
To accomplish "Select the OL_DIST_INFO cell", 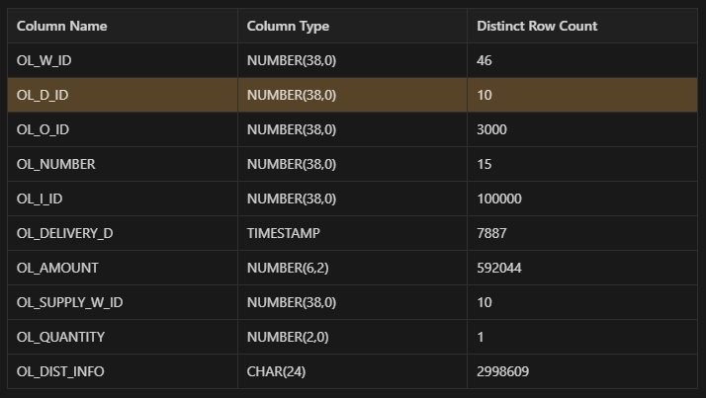I will [123, 371].
